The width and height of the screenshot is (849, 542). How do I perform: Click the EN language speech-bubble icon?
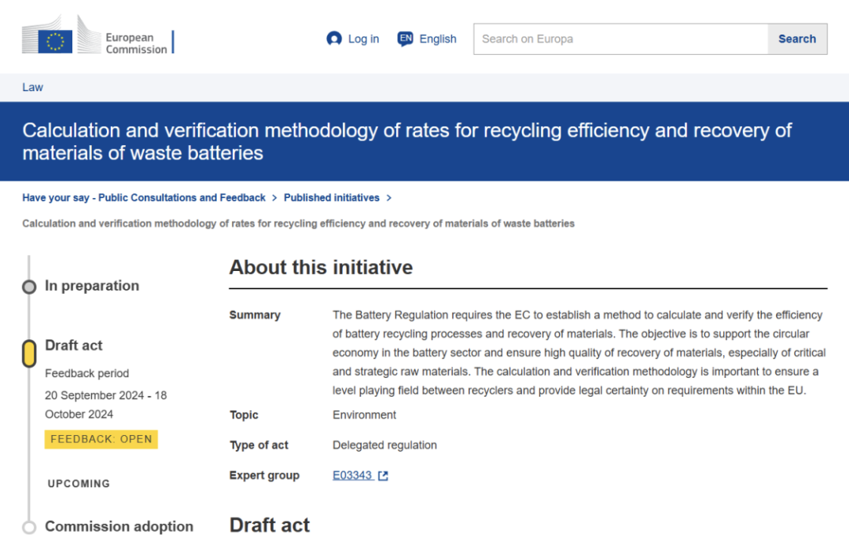coord(405,38)
